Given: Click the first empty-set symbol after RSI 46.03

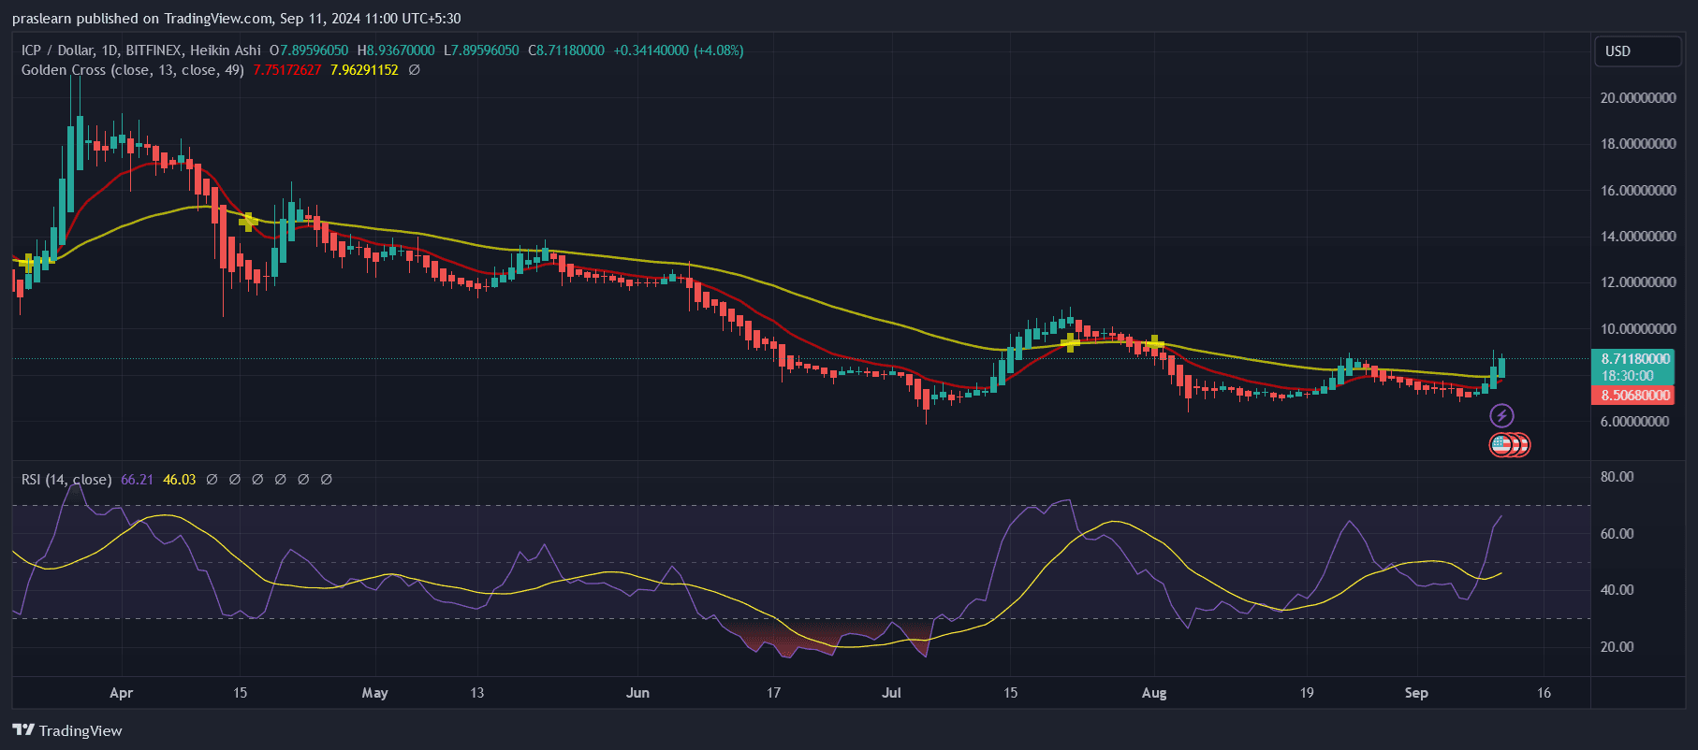Looking at the screenshot, I should click(212, 480).
